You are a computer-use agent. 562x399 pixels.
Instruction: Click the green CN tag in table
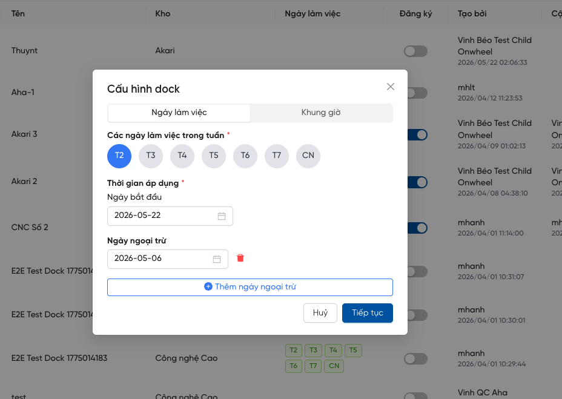click(334, 366)
